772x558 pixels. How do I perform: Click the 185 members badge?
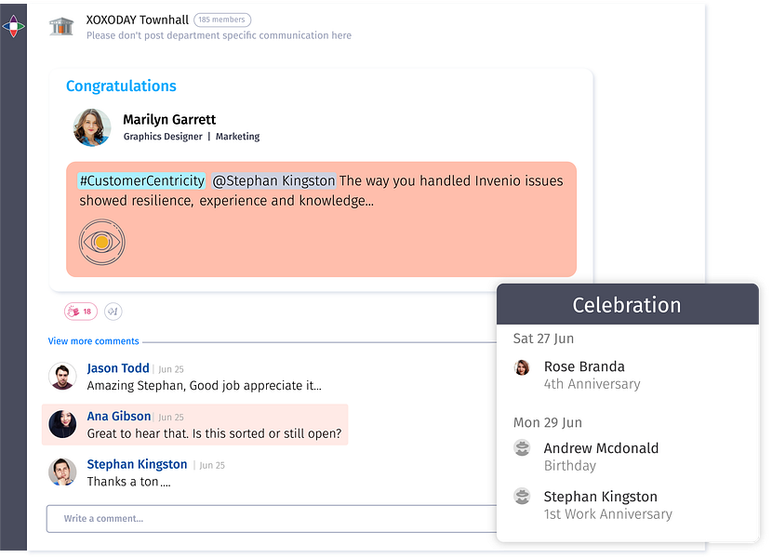coord(222,20)
